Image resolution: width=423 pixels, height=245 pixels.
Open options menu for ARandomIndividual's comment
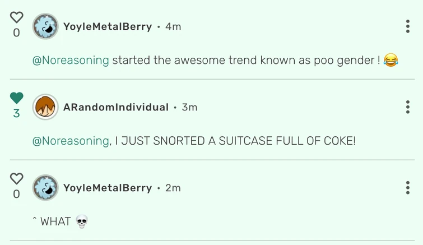click(x=407, y=107)
